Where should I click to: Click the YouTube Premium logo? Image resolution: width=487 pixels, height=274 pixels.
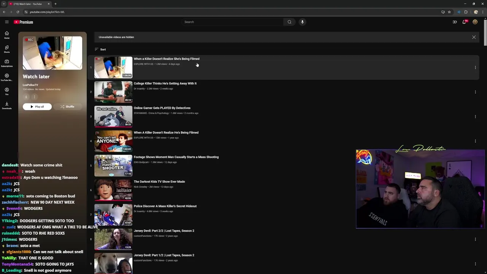24,22
